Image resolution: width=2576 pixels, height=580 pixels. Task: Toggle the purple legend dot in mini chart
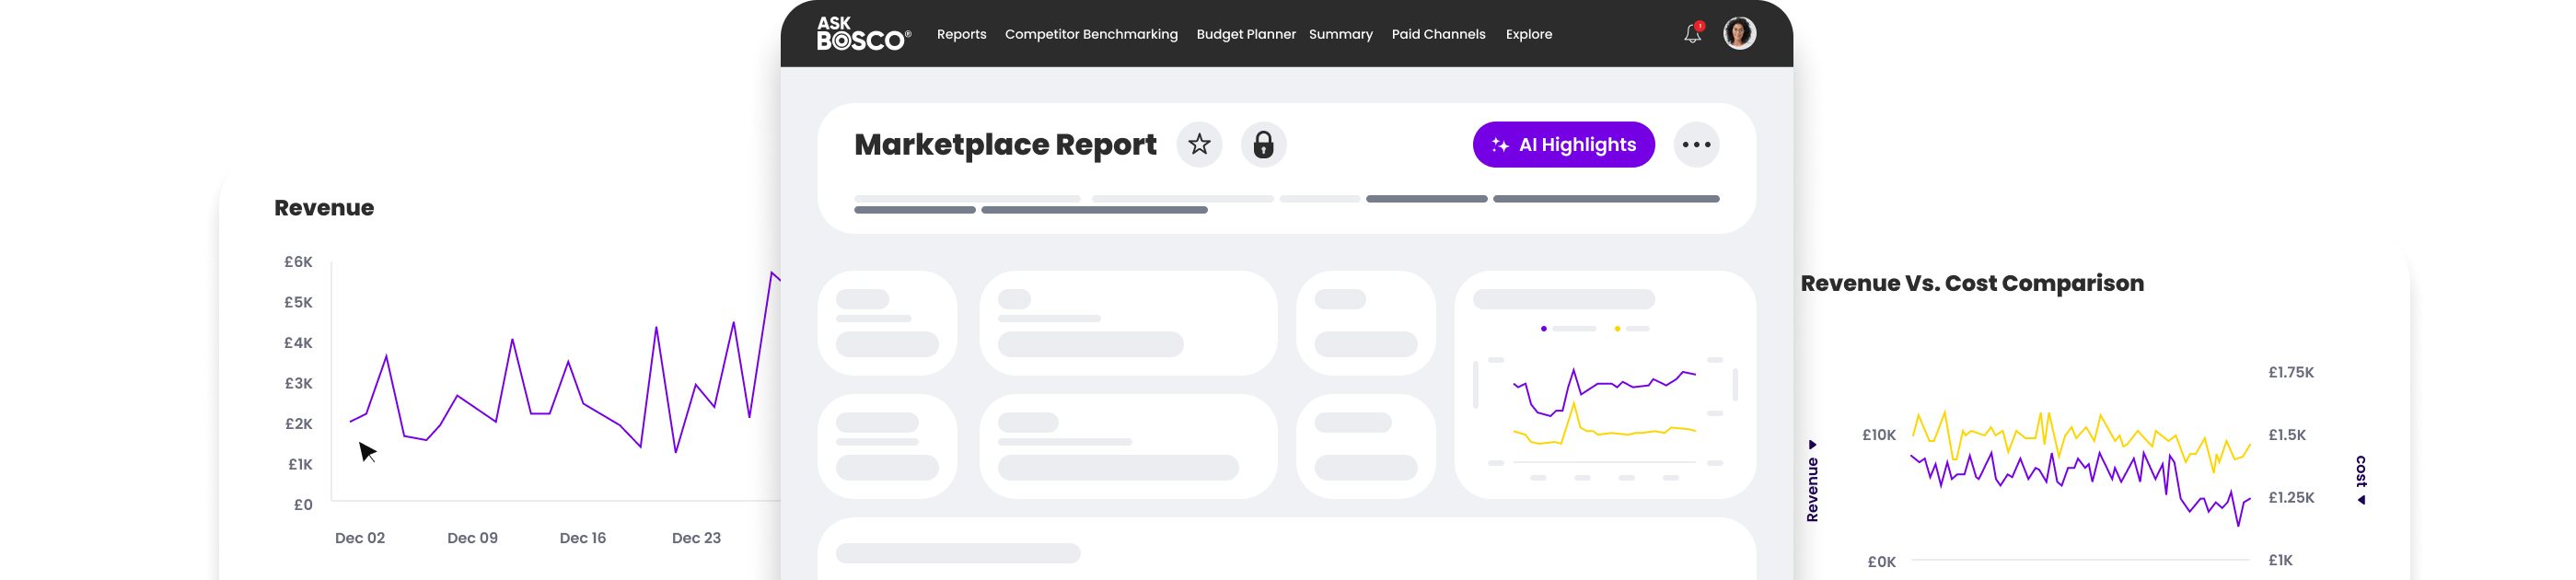pos(1544,329)
